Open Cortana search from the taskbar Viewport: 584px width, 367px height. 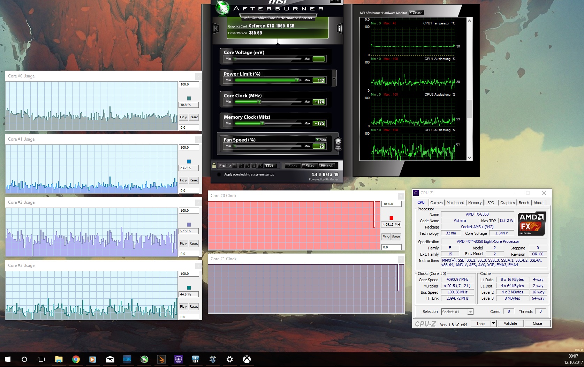point(24,359)
